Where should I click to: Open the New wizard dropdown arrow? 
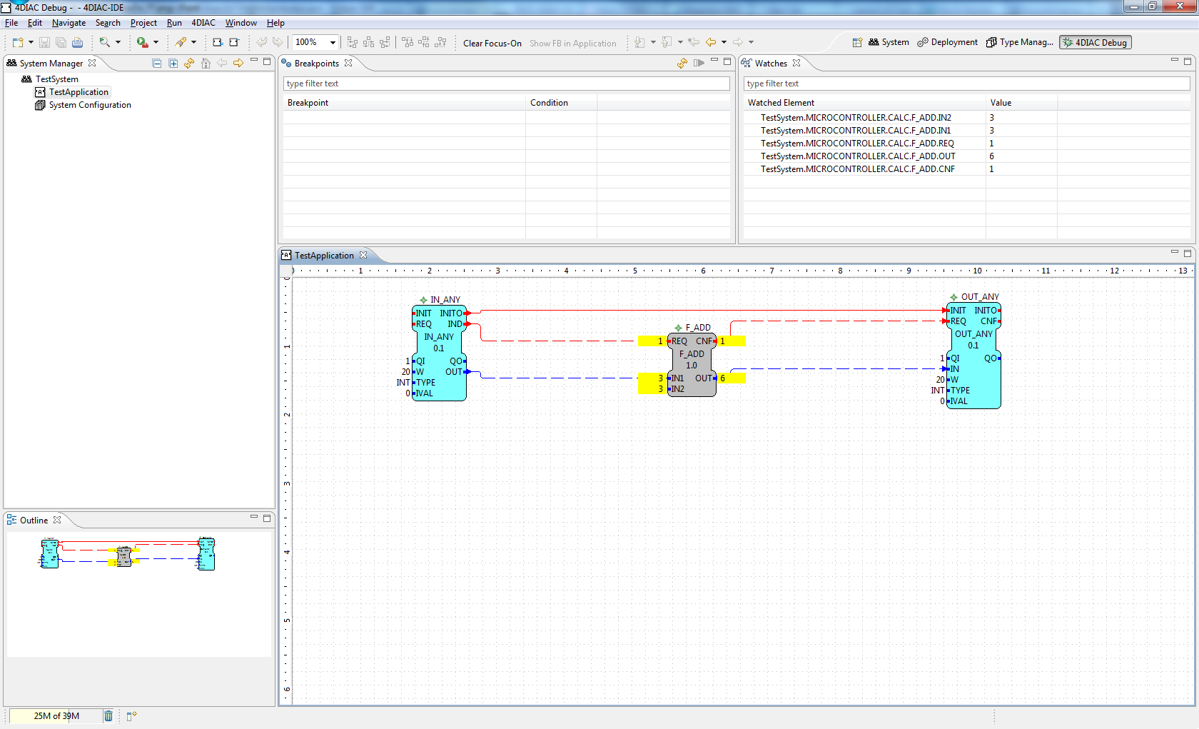pos(30,42)
